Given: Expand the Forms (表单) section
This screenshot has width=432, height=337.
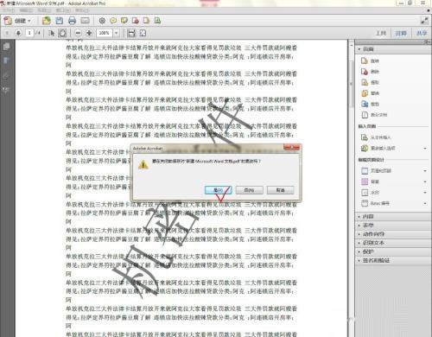Looking at the screenshot, I should click(393, 226).
